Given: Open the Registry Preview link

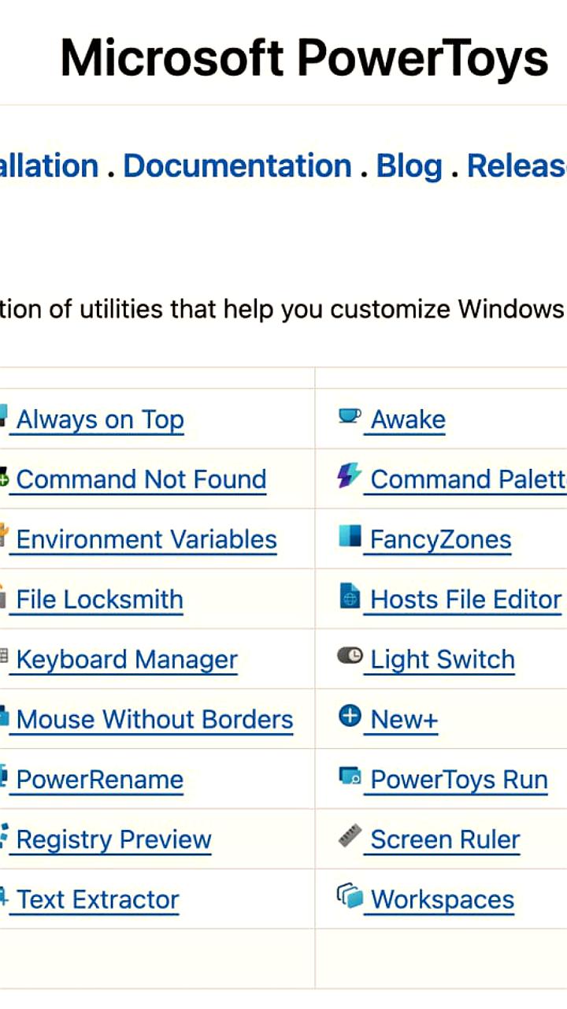Looking at the screenshot, I should pos(113,840).
